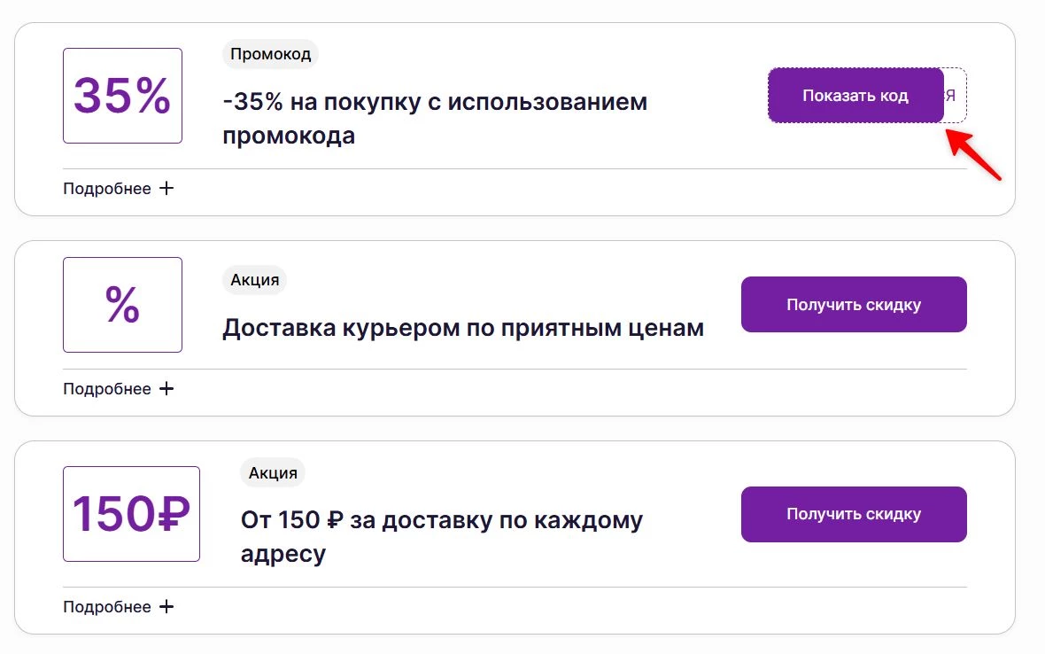This screenshot has height=654, width=1045.
Task: Click the Акция tag on the 150₽ offer
Action: pos(272,472)
